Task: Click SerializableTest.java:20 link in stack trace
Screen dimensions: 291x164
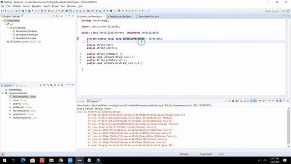Action: [155, 145]
